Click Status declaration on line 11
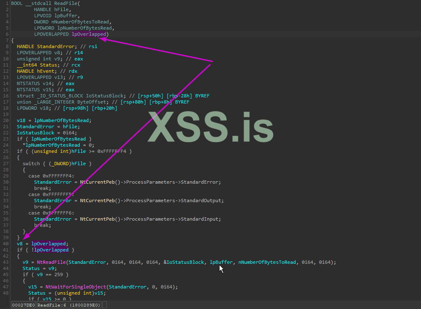The width and height of the screenshot is (421, 309). tap(49, 65)
